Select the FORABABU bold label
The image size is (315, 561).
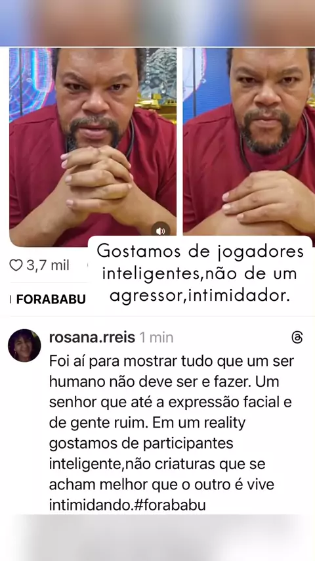pyautogui.click(x=51, y=299)
